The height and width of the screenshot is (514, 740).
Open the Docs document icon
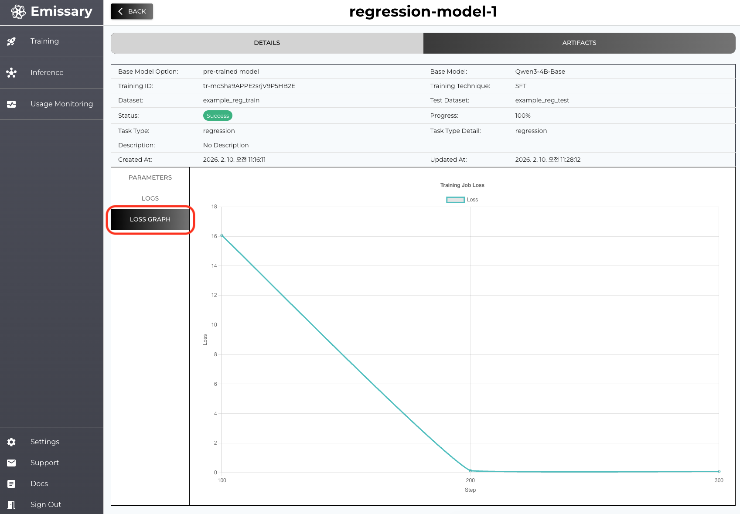click(x=11, y=484)
